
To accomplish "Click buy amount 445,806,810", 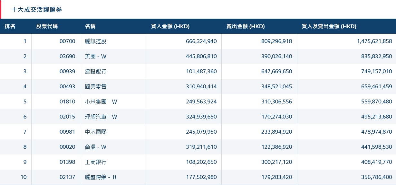I will tap(201, 56).
